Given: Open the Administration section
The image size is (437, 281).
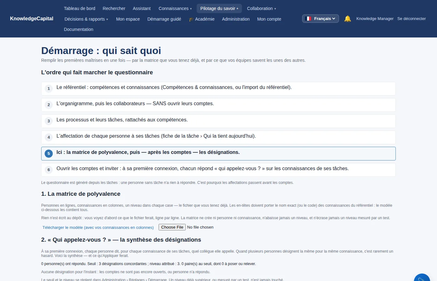Looking at the screenshot, I should click(236, 19).
